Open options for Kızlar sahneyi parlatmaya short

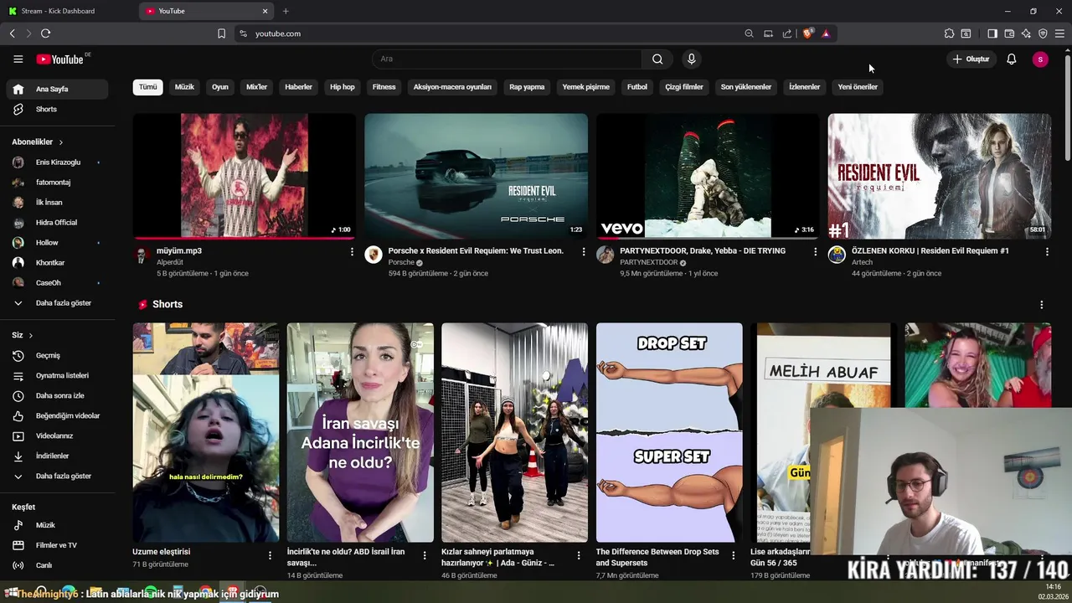(579, 555)
